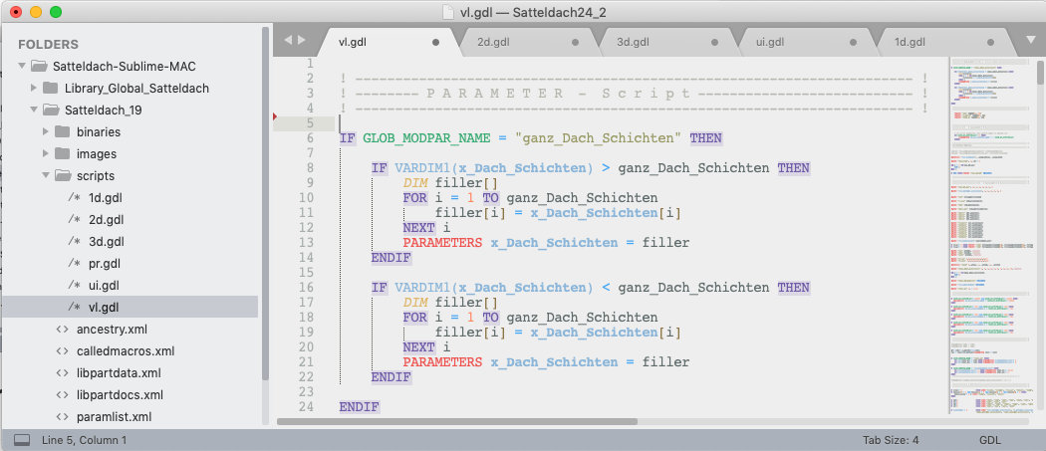Viewport: 1046px width, 451px height.
Task: Switch to the 1d.gdl tab
Action: (x=910, y=42)
